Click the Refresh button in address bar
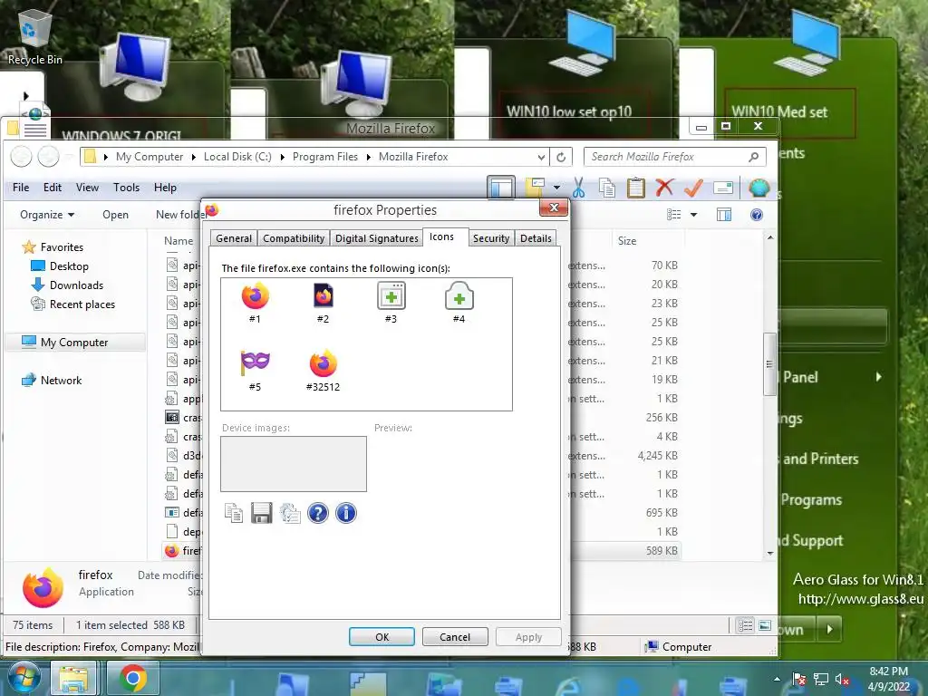This screenshot has width=928, height=696. (x=561, y=157)
